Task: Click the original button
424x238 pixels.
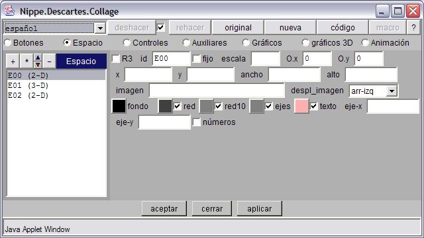Action: pyautogui.click(x=238, y=28)
